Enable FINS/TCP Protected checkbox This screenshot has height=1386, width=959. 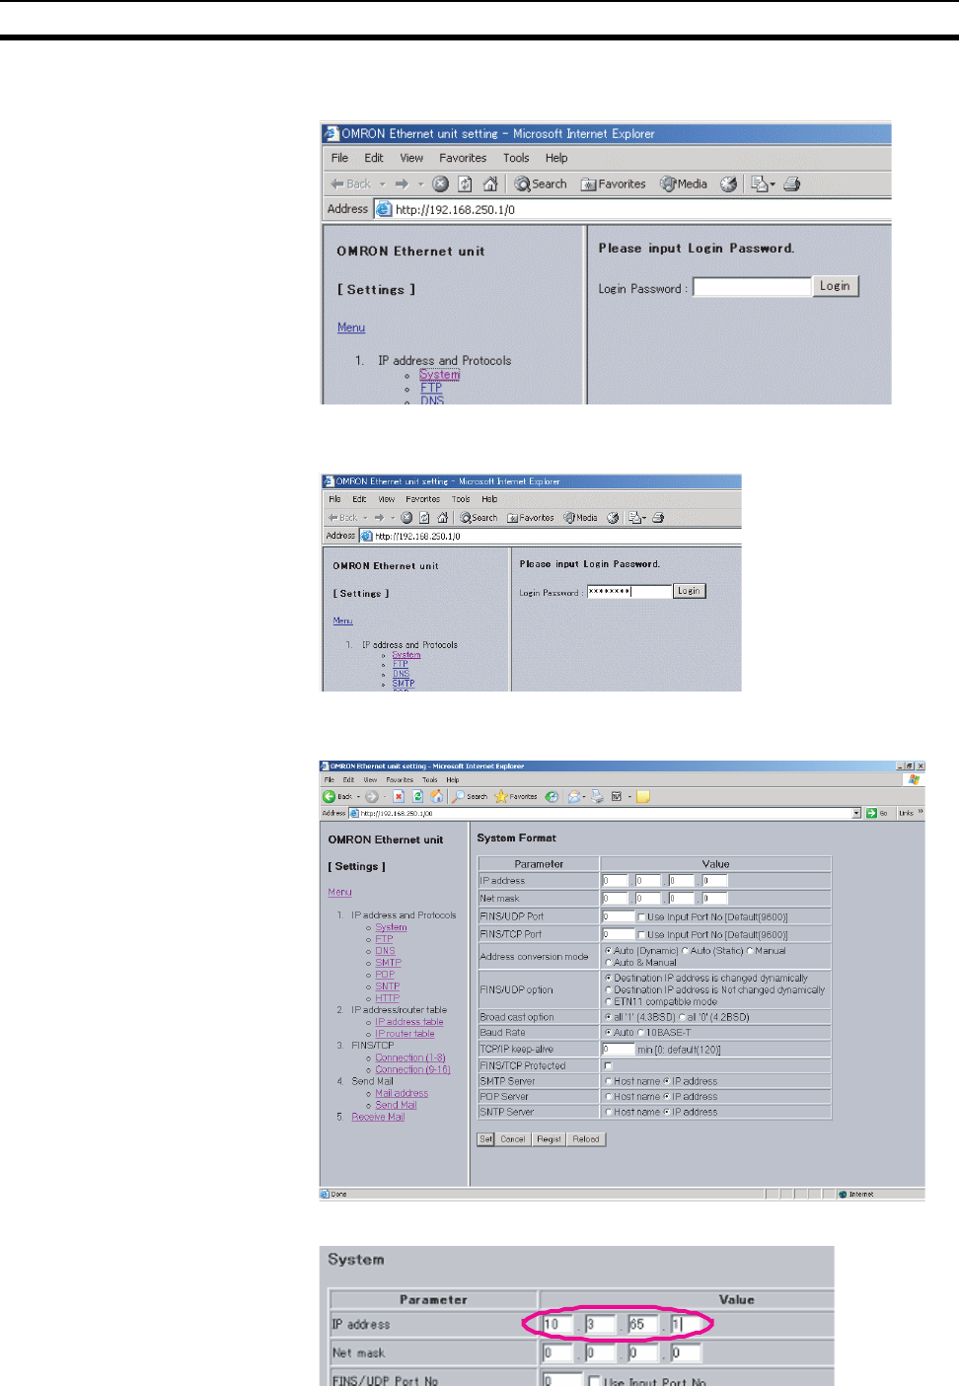tap(608, 1066)
